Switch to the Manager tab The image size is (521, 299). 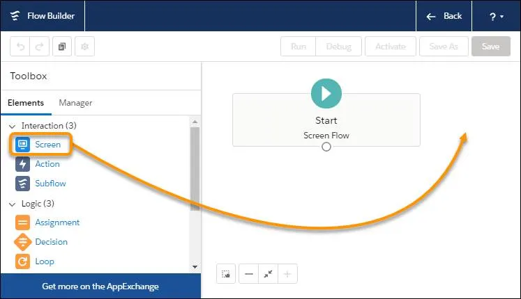(x=75, y=103)
